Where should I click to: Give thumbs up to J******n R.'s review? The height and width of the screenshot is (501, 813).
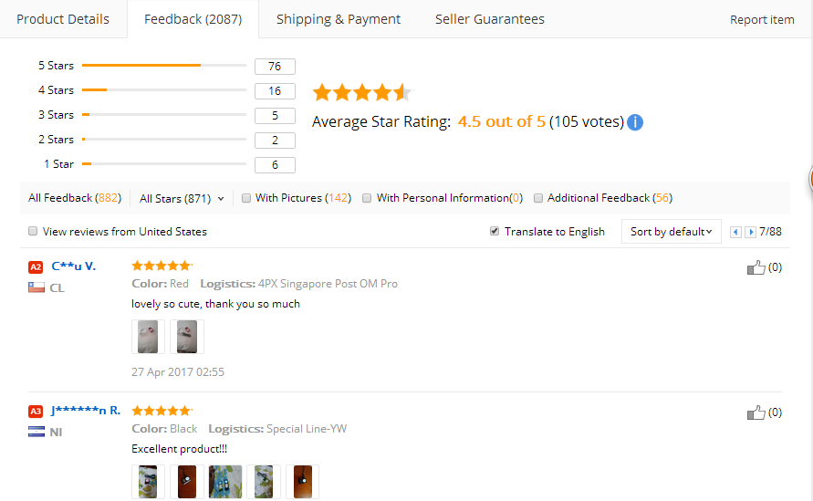(756, 412)
